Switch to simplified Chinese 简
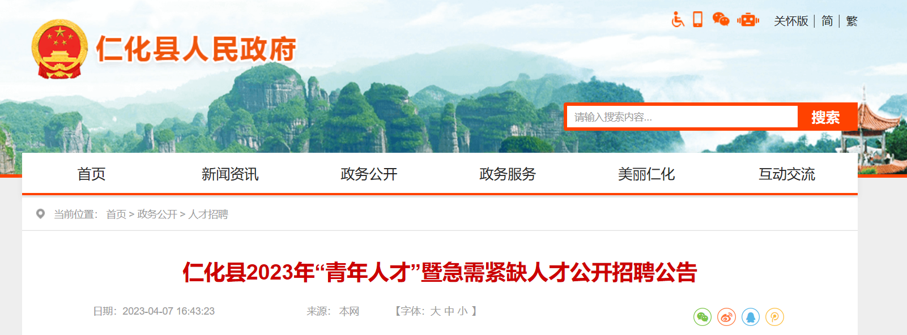This screenshot has height=335, width=907. click(x=827, y=21)
